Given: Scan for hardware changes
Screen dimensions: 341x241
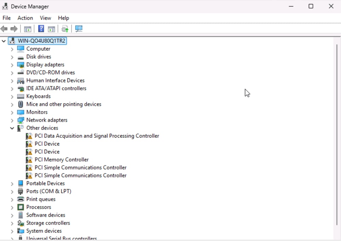Looking at the screenshot, I should click(x=79, y=29).
